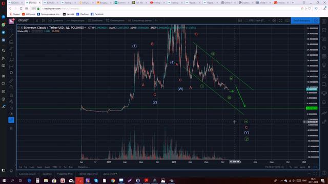The image size is (328, 184).
Task: Open the Windows Start menu
Action: [x=4, y=180]
